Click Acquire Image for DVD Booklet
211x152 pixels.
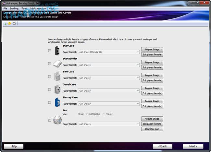point(152,62)
